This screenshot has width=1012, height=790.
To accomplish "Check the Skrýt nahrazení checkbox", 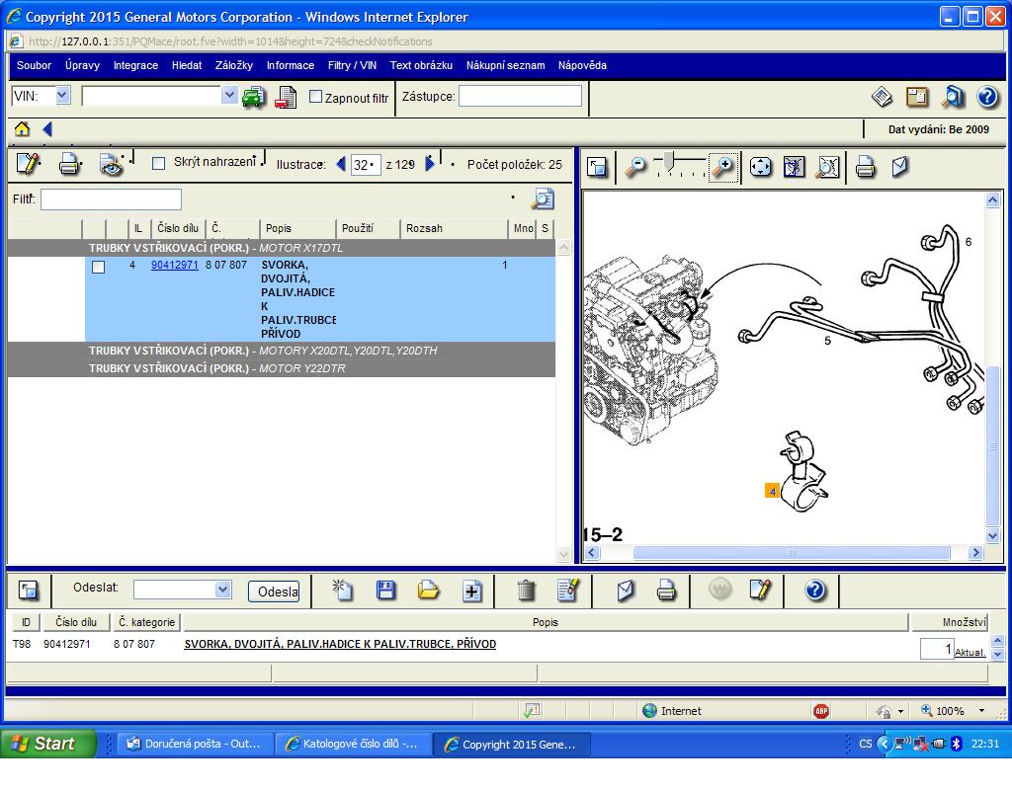I will pos(158,164).
